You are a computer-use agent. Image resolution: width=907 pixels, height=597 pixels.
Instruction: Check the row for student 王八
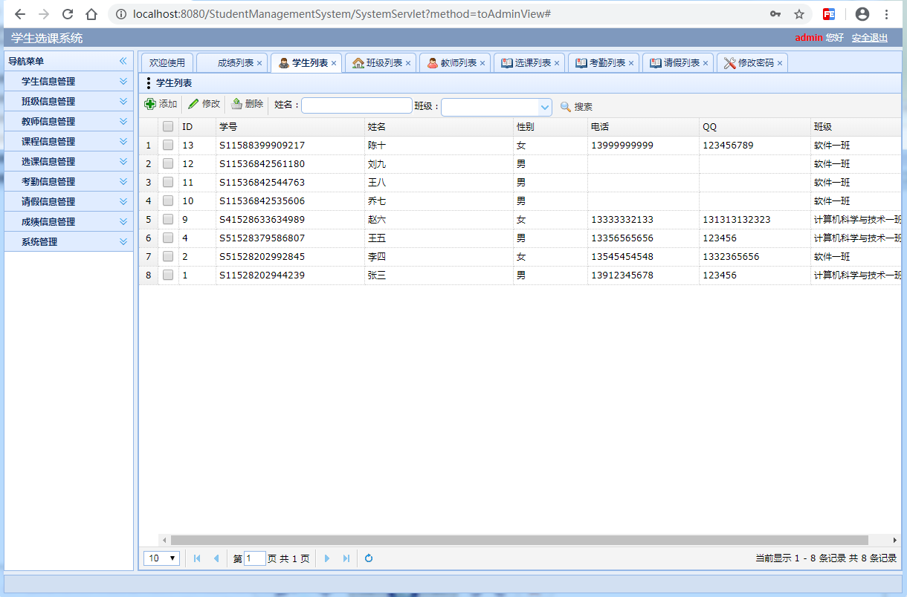click(168, 182)
